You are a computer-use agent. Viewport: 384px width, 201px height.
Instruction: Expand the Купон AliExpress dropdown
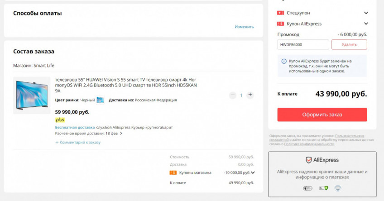tap(366, 24)
